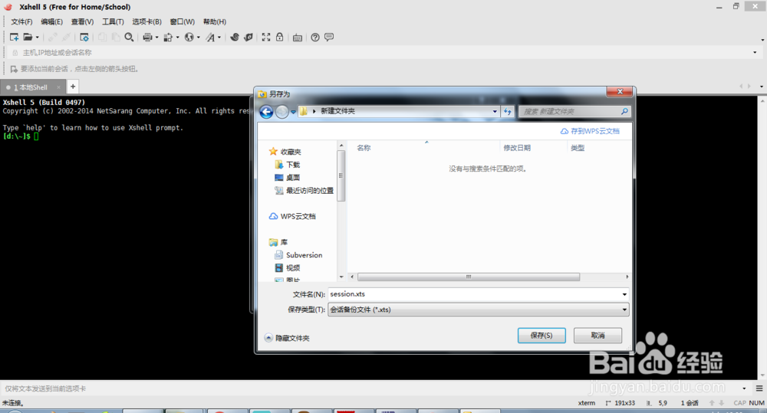Open the 文件(F) menu
The height and width of the screenshot is (413, 767).
(x=21, y=21)
